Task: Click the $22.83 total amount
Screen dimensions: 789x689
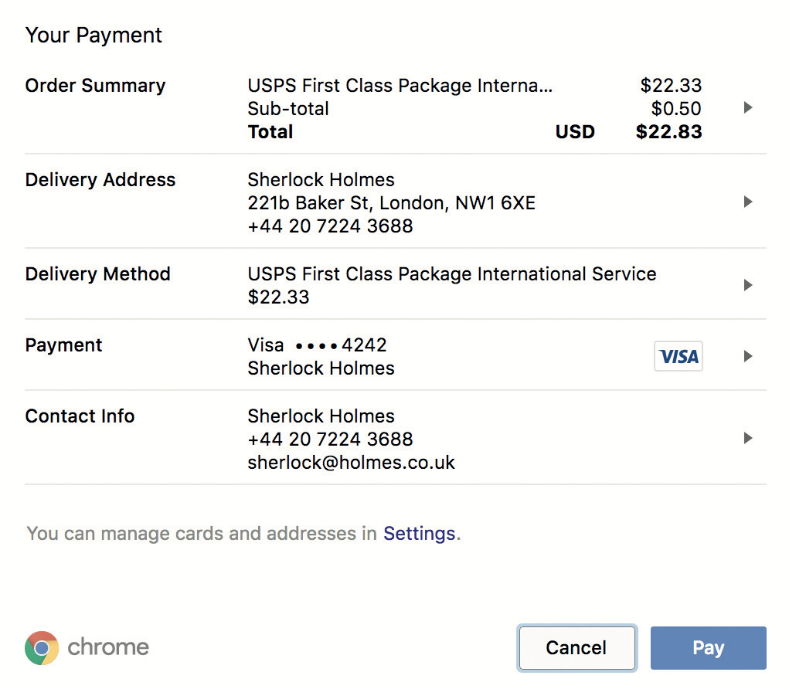Action: 668,132
